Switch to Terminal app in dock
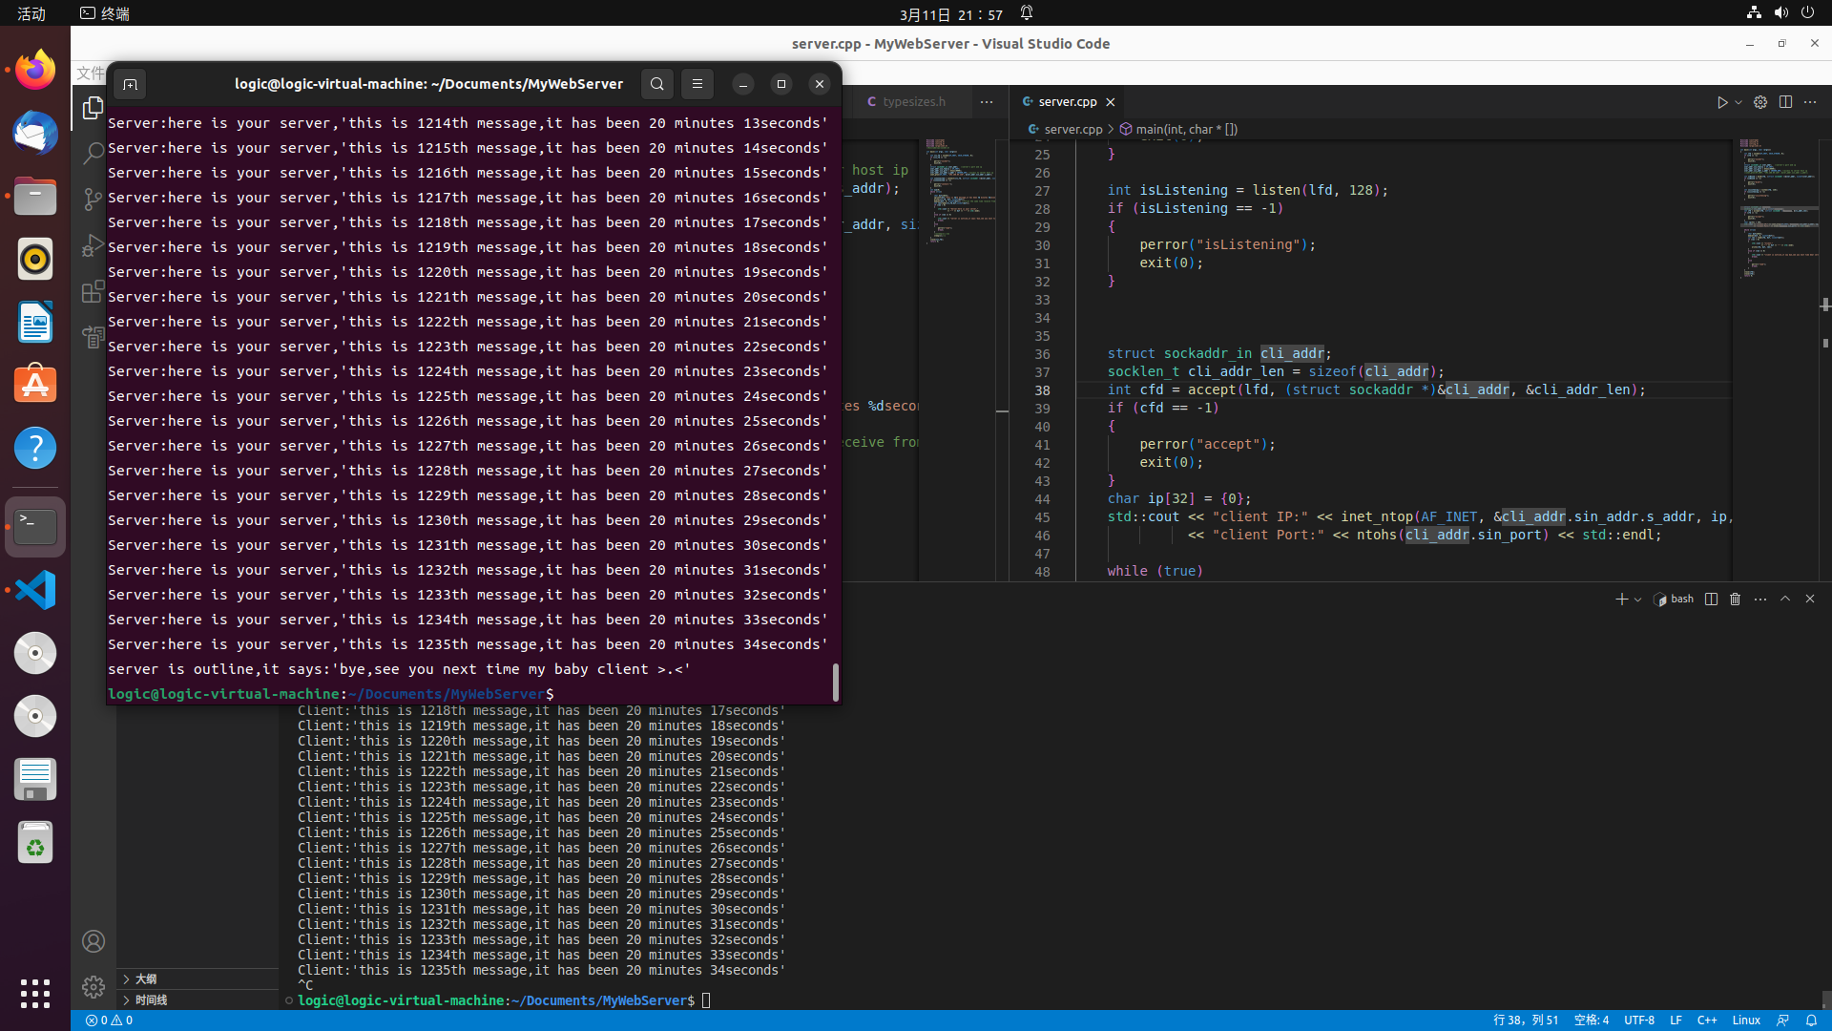The height and width of the screenshot is (1031, 1832). pyautogui.click(x=35, y=526)
